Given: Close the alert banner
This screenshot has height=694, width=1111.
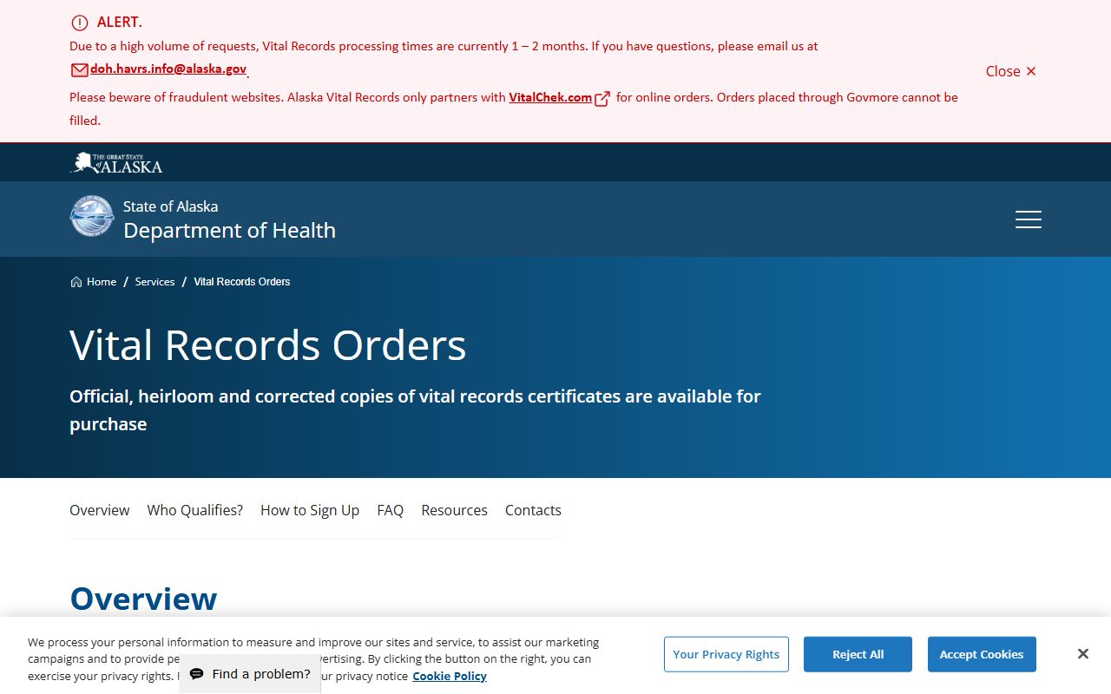Looking at the screenshot, I should [x=1010, y=71].
